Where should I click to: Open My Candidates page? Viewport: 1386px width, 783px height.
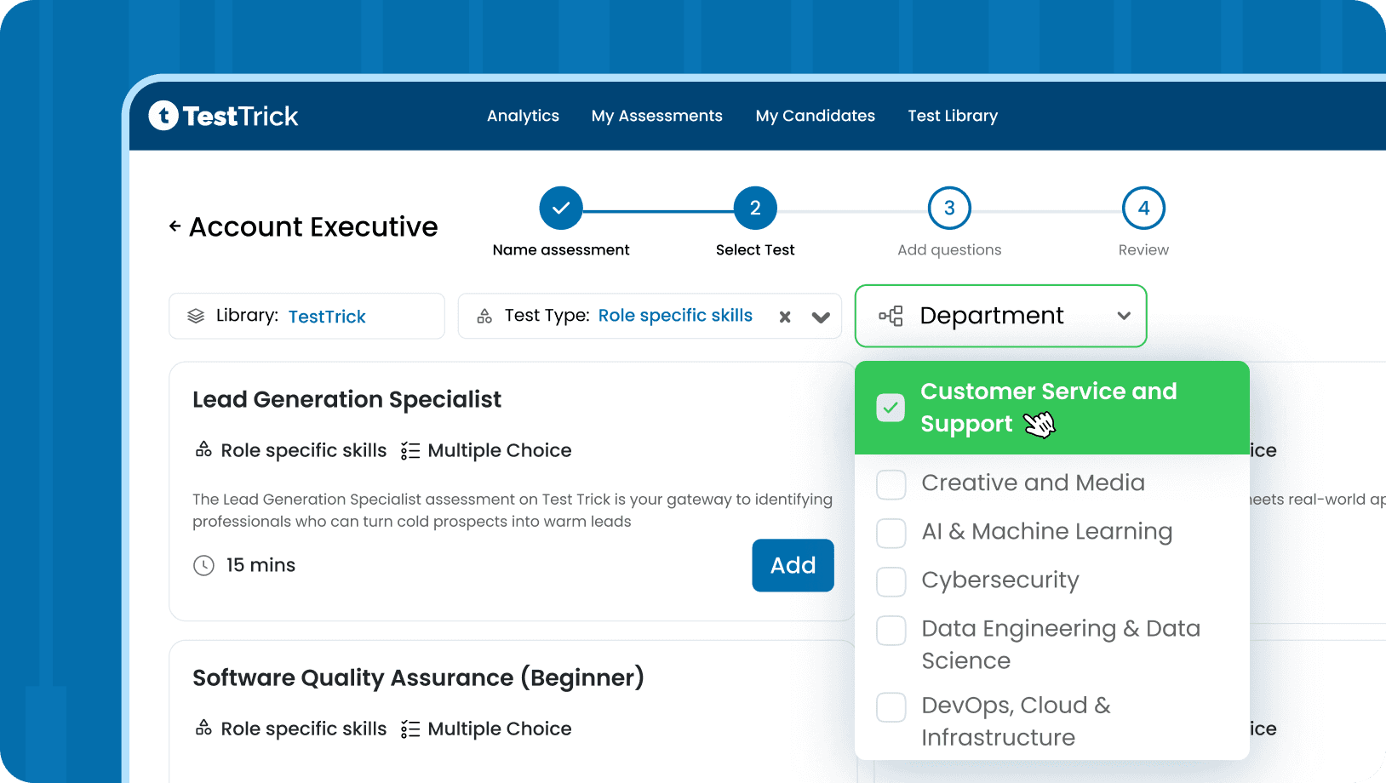[815, 116]
